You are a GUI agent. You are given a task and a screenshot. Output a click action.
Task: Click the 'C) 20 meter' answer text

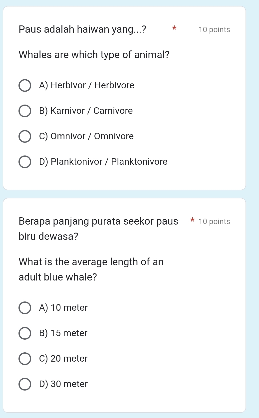point(63,359)
